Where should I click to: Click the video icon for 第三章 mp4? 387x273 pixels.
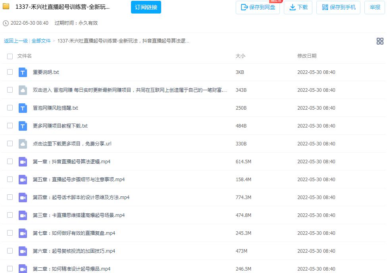coord(23,215)
